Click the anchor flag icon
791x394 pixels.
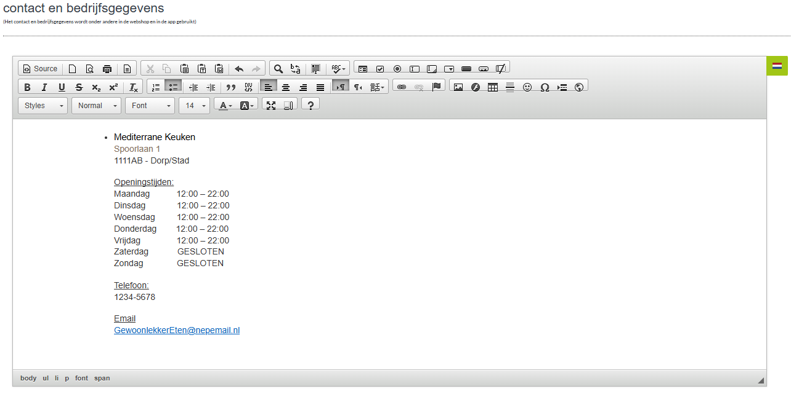click(x=437, y=87)
